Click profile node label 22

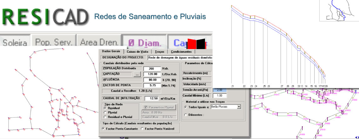pyautogui.click(x=244, y=86)
